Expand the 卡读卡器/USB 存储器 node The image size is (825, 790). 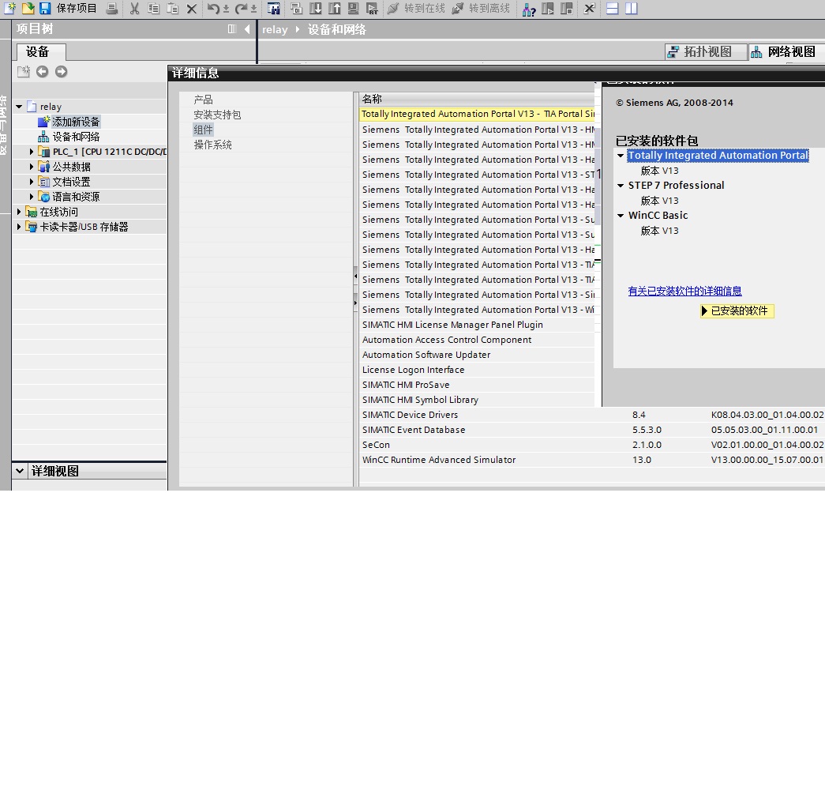tap(19, 227)
